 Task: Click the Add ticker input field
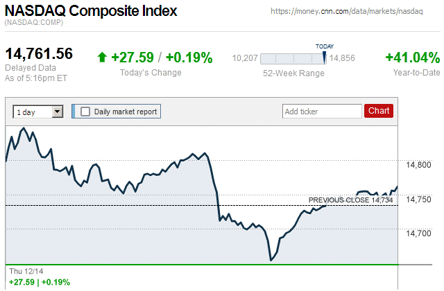click(322, 112)
